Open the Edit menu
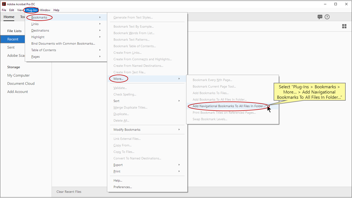352x198 pixels. pyautogui.click(x=11, y=10)
